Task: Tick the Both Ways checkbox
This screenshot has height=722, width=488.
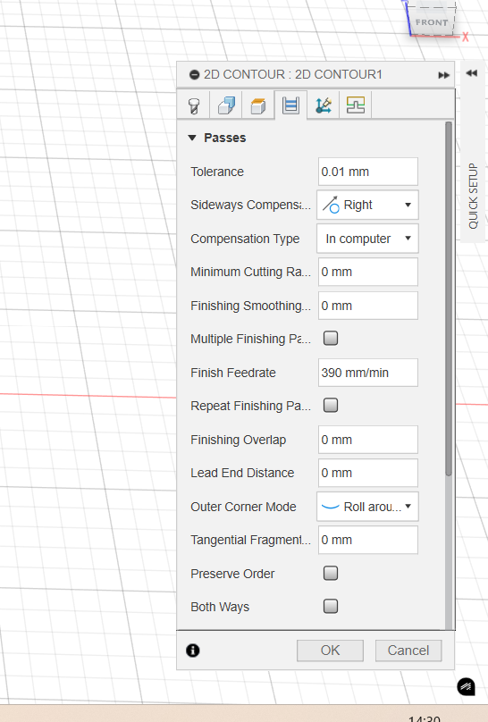Action: click(331, 607)
